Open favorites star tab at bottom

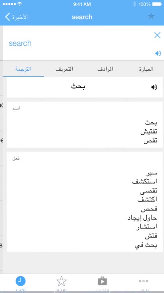click(x=61, y=281)
